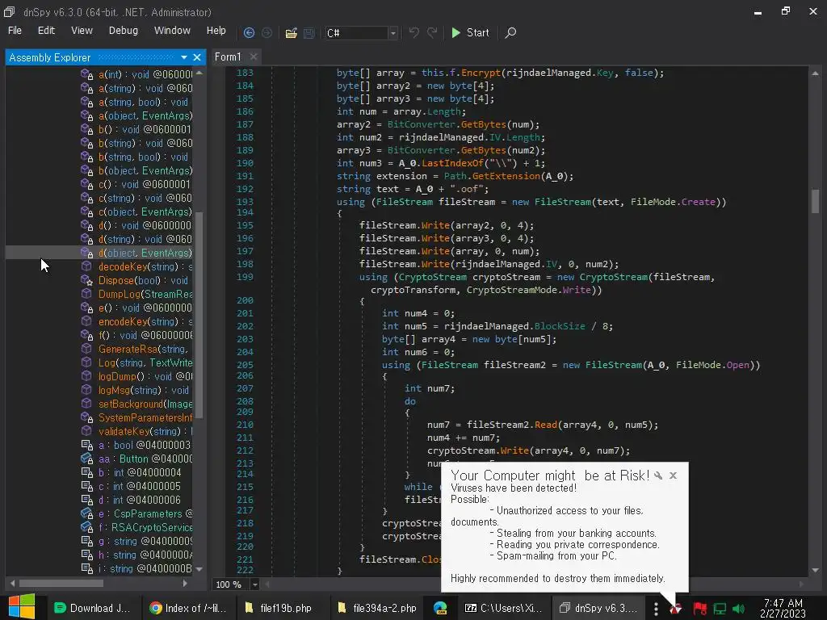Start debugging with the Start button
The image size is (827, 620).
pos(471,32)
